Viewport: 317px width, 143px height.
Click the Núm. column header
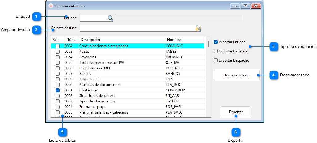pyautogui.click(x=71, y=40)
